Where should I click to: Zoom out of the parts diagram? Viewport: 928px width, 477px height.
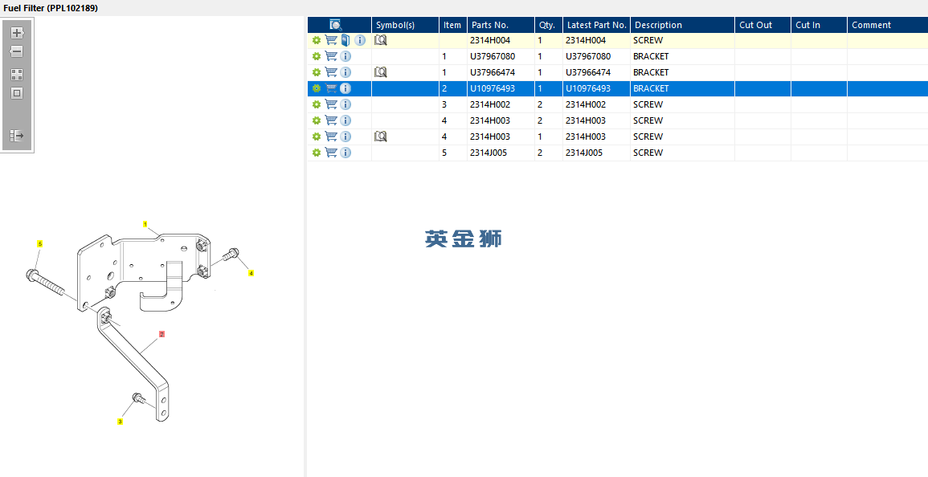click(17, 51)
